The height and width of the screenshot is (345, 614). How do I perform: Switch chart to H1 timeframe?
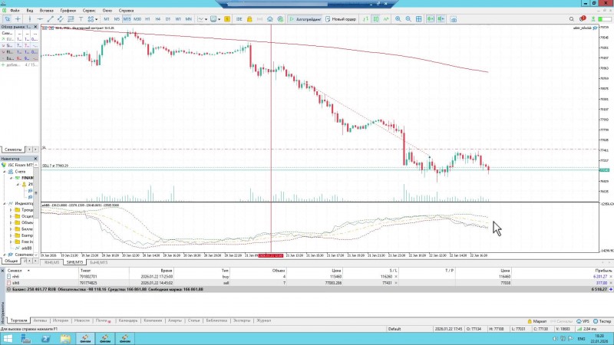[147, 18]
